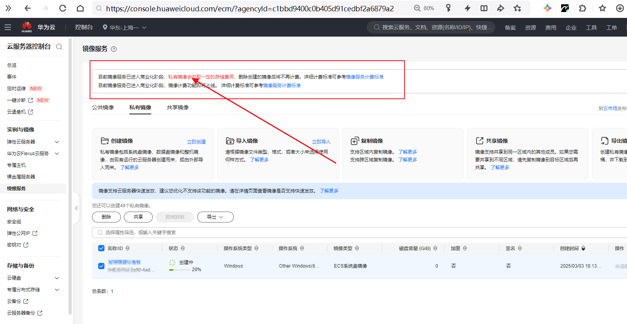
Task: Go to 控制台 in the header
Action: (84, 27)
